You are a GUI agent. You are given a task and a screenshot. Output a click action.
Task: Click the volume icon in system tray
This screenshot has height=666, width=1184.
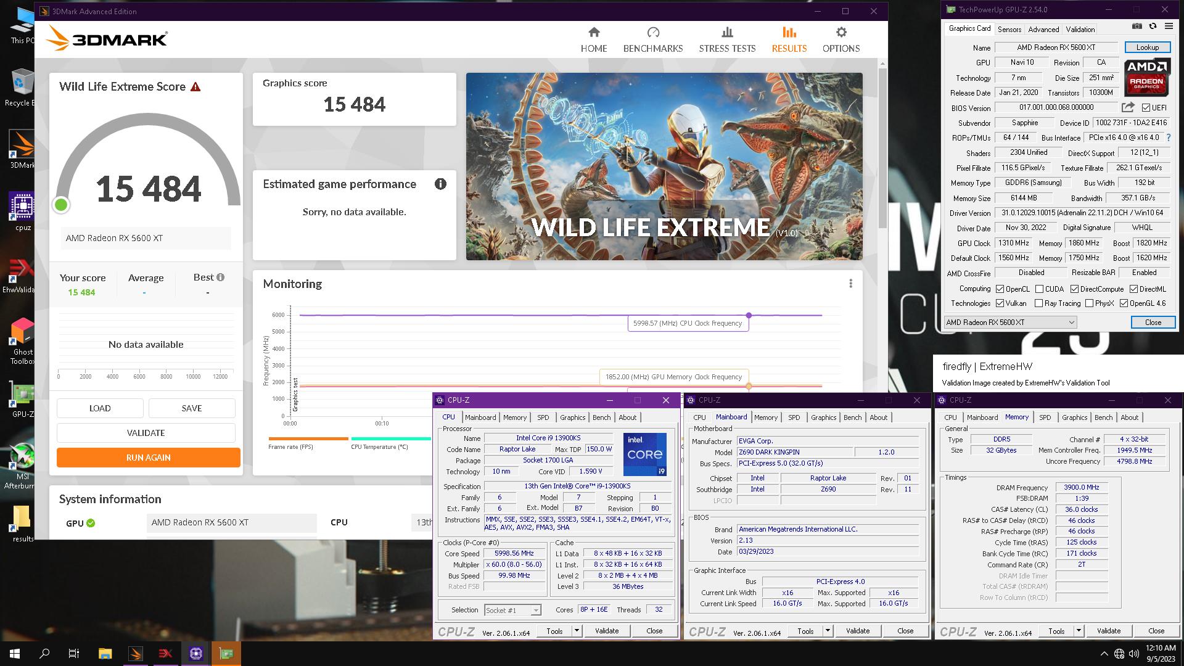(1134, 654)
